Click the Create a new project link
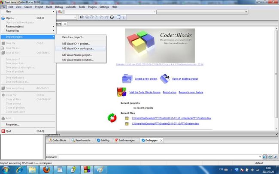Image resolution: width=279 pixels, height=174 pixels. 146,79
